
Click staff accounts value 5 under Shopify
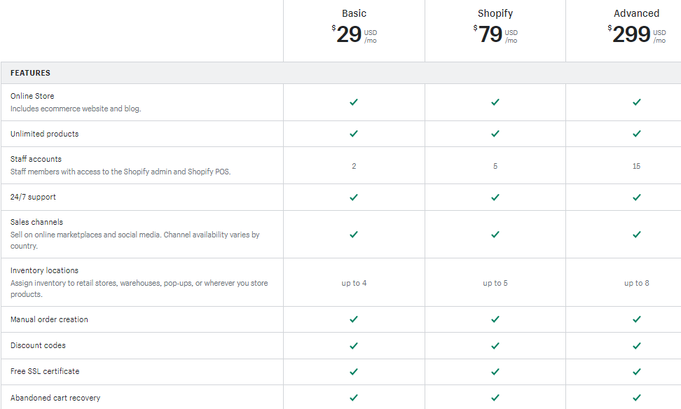coord(495,166)
